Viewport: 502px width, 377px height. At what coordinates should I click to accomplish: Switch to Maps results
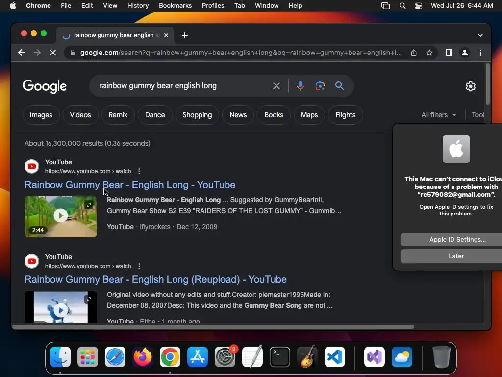[309, 115]
